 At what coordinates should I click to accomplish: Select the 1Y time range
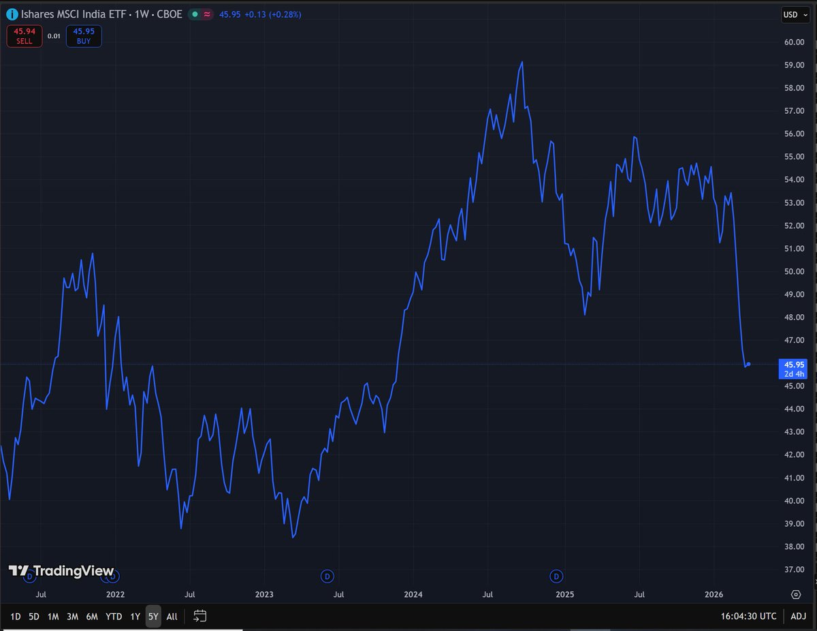tap(135, 616)
